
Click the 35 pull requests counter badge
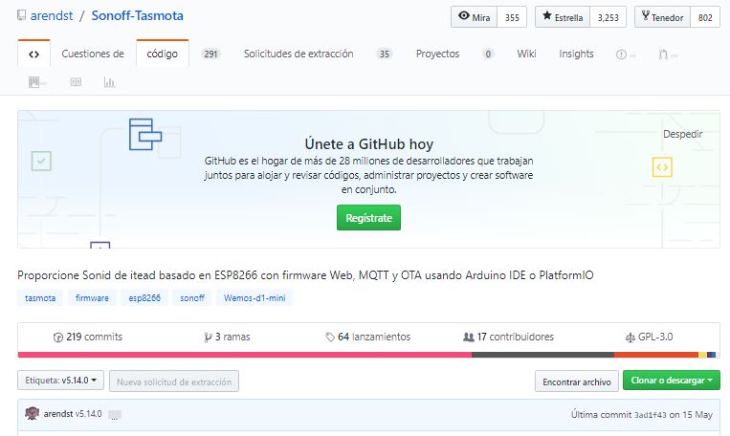click(384, 54)
